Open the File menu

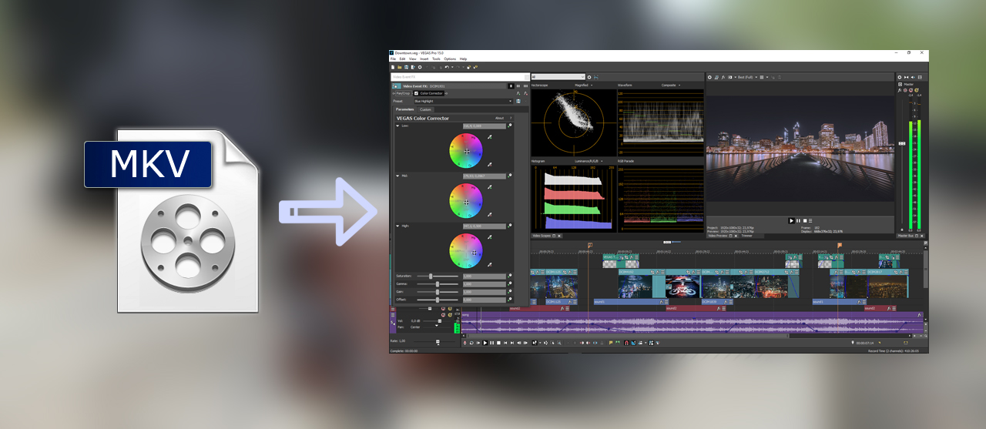(393, 59)
